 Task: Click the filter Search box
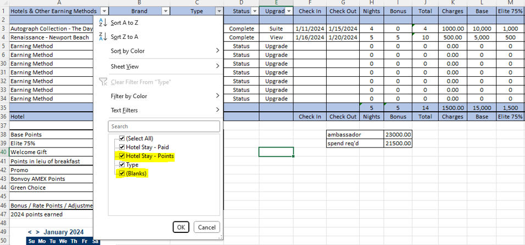click(x=164, y=127)
